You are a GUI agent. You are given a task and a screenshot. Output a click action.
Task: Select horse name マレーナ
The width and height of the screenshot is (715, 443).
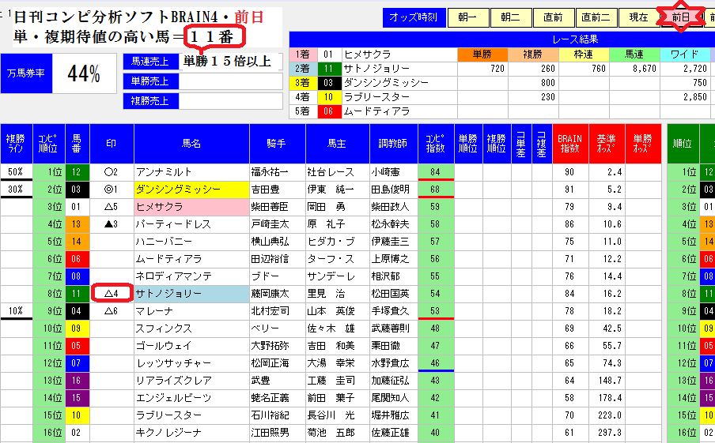[191, 311]
